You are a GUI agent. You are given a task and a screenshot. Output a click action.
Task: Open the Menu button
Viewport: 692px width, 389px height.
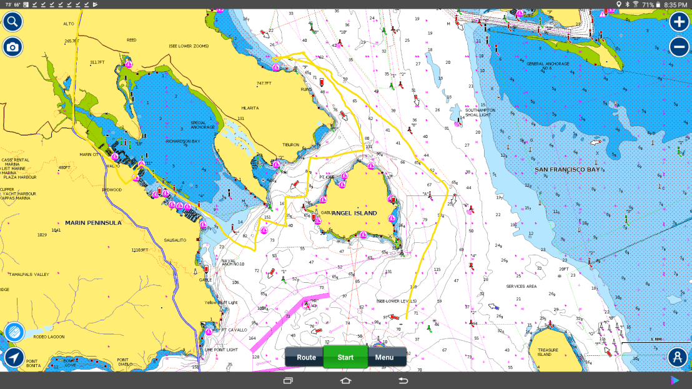click(x=385, y=357)
